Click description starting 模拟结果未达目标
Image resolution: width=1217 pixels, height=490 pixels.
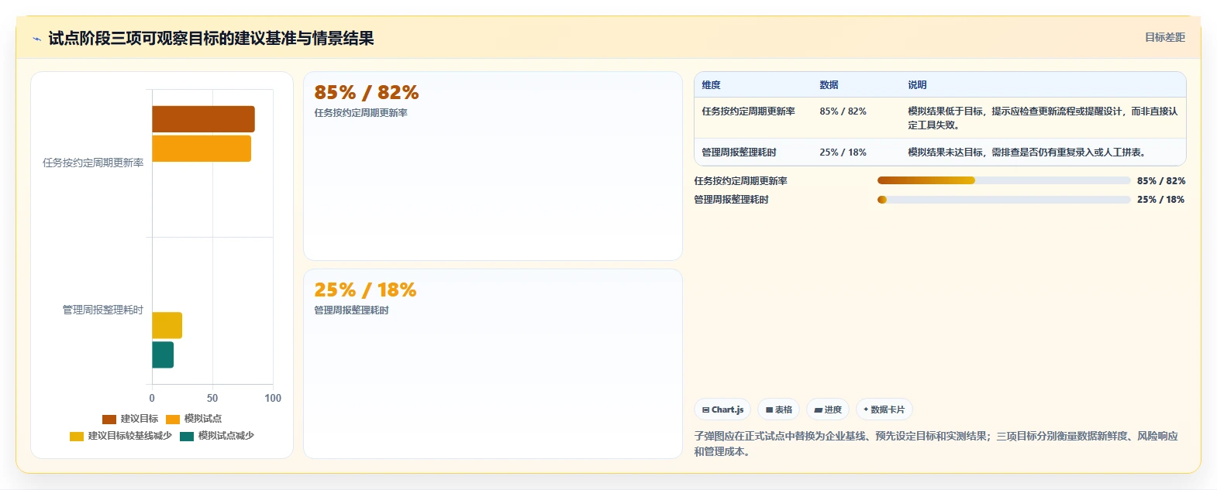[1028, 152]
